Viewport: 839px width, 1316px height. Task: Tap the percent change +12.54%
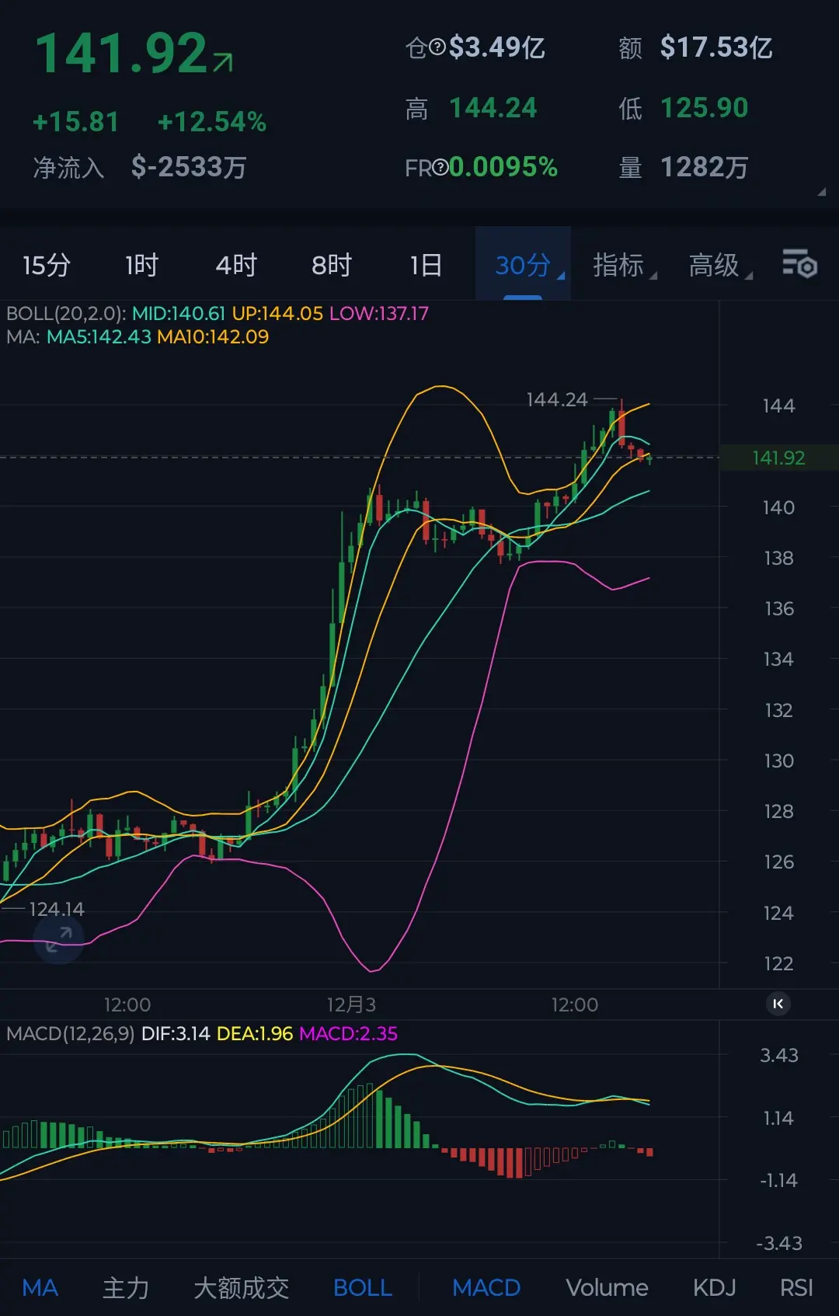(x=212, y=122)
